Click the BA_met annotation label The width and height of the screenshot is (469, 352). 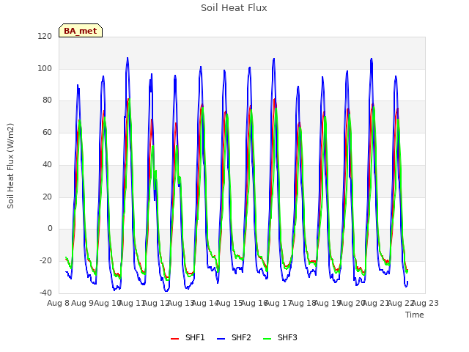pyautogui.click(x=81, y=31)
